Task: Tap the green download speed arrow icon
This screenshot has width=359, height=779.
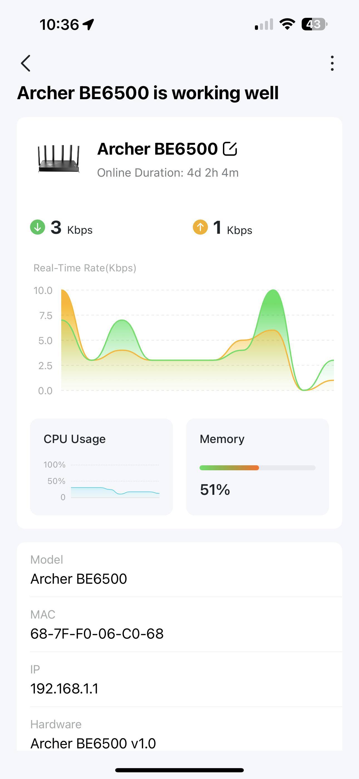Action: (x=38, y=227)
